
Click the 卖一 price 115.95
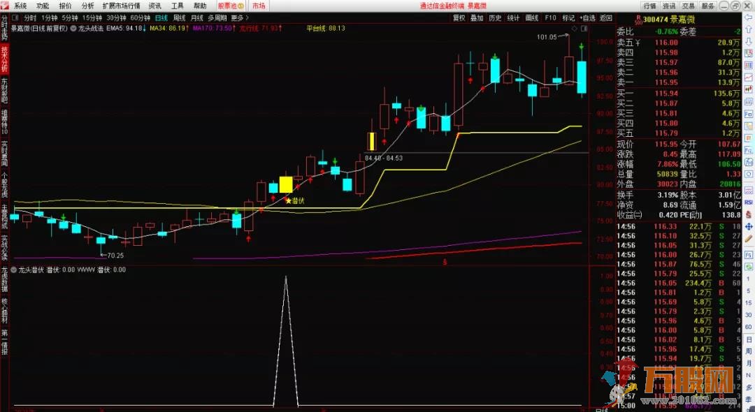pos(666,82)
